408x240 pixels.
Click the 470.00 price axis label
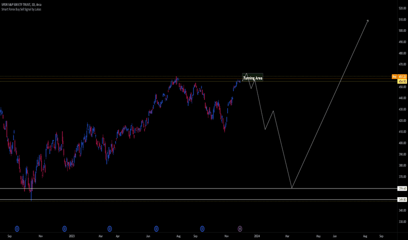[x=402, y=64]
